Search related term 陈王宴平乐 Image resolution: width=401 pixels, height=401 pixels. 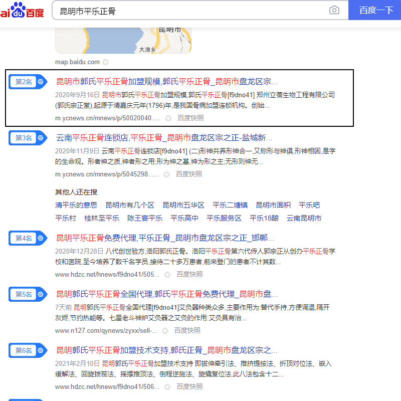(145, 218)
